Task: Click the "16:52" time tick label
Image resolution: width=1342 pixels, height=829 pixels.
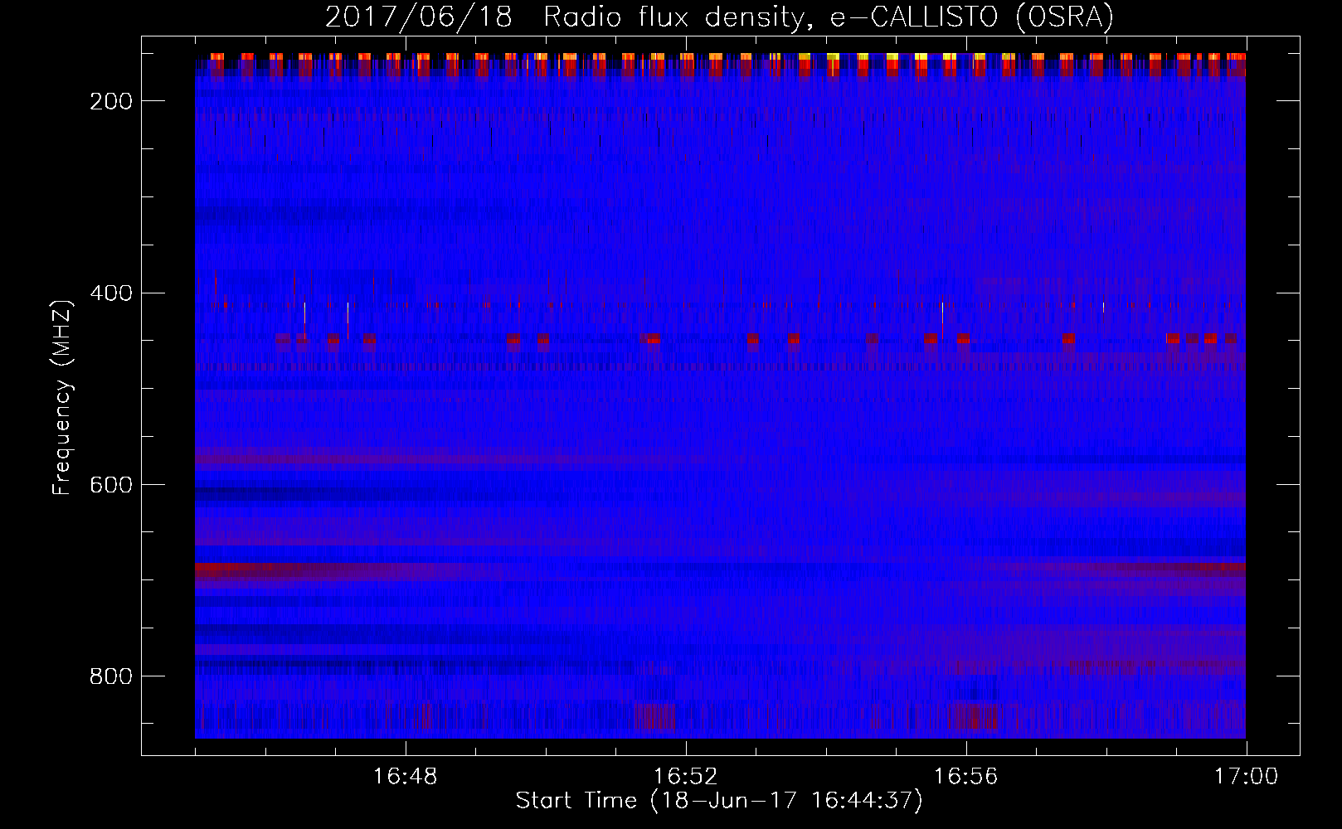Action: pyautogui.click(x=686, y=777)
